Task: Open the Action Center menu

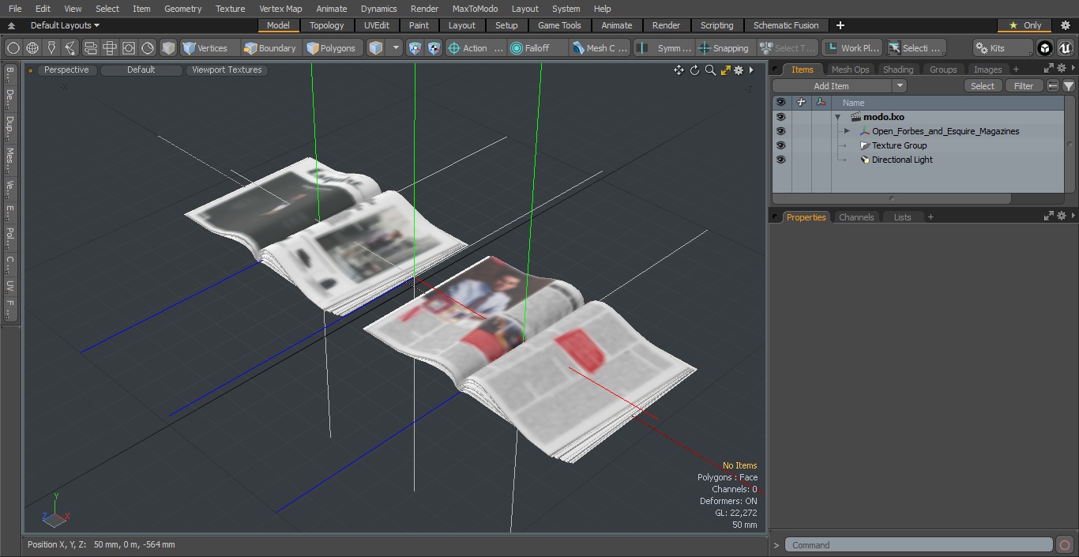Action: tap(475, 48)
